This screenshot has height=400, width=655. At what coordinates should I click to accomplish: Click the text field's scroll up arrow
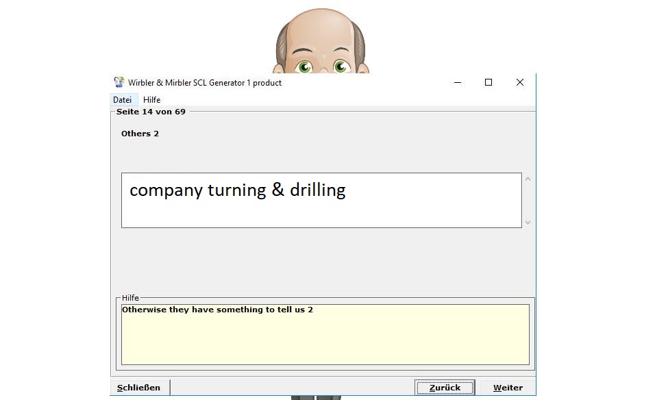pos(528,179)
